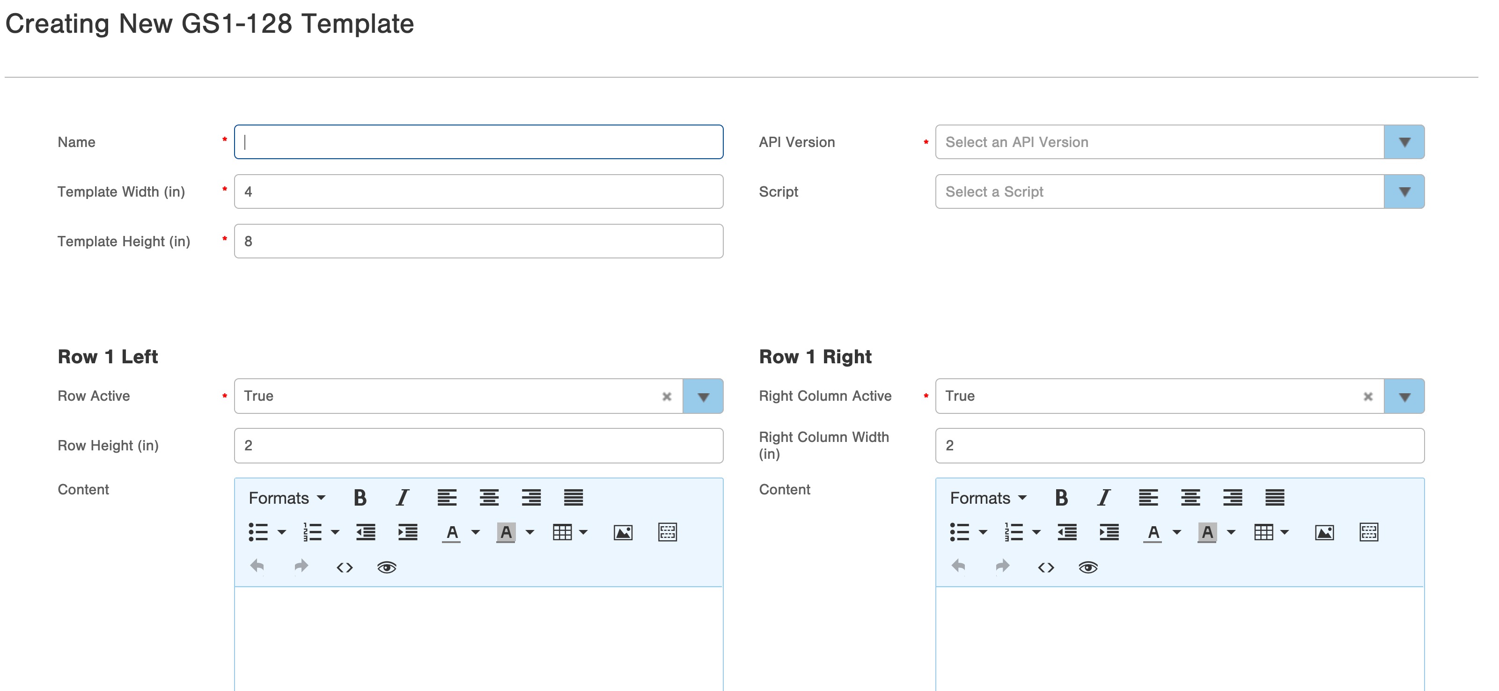Open Formats menu in Row 1 Right editor
The image size is (1499, 691).
point(988,498)
